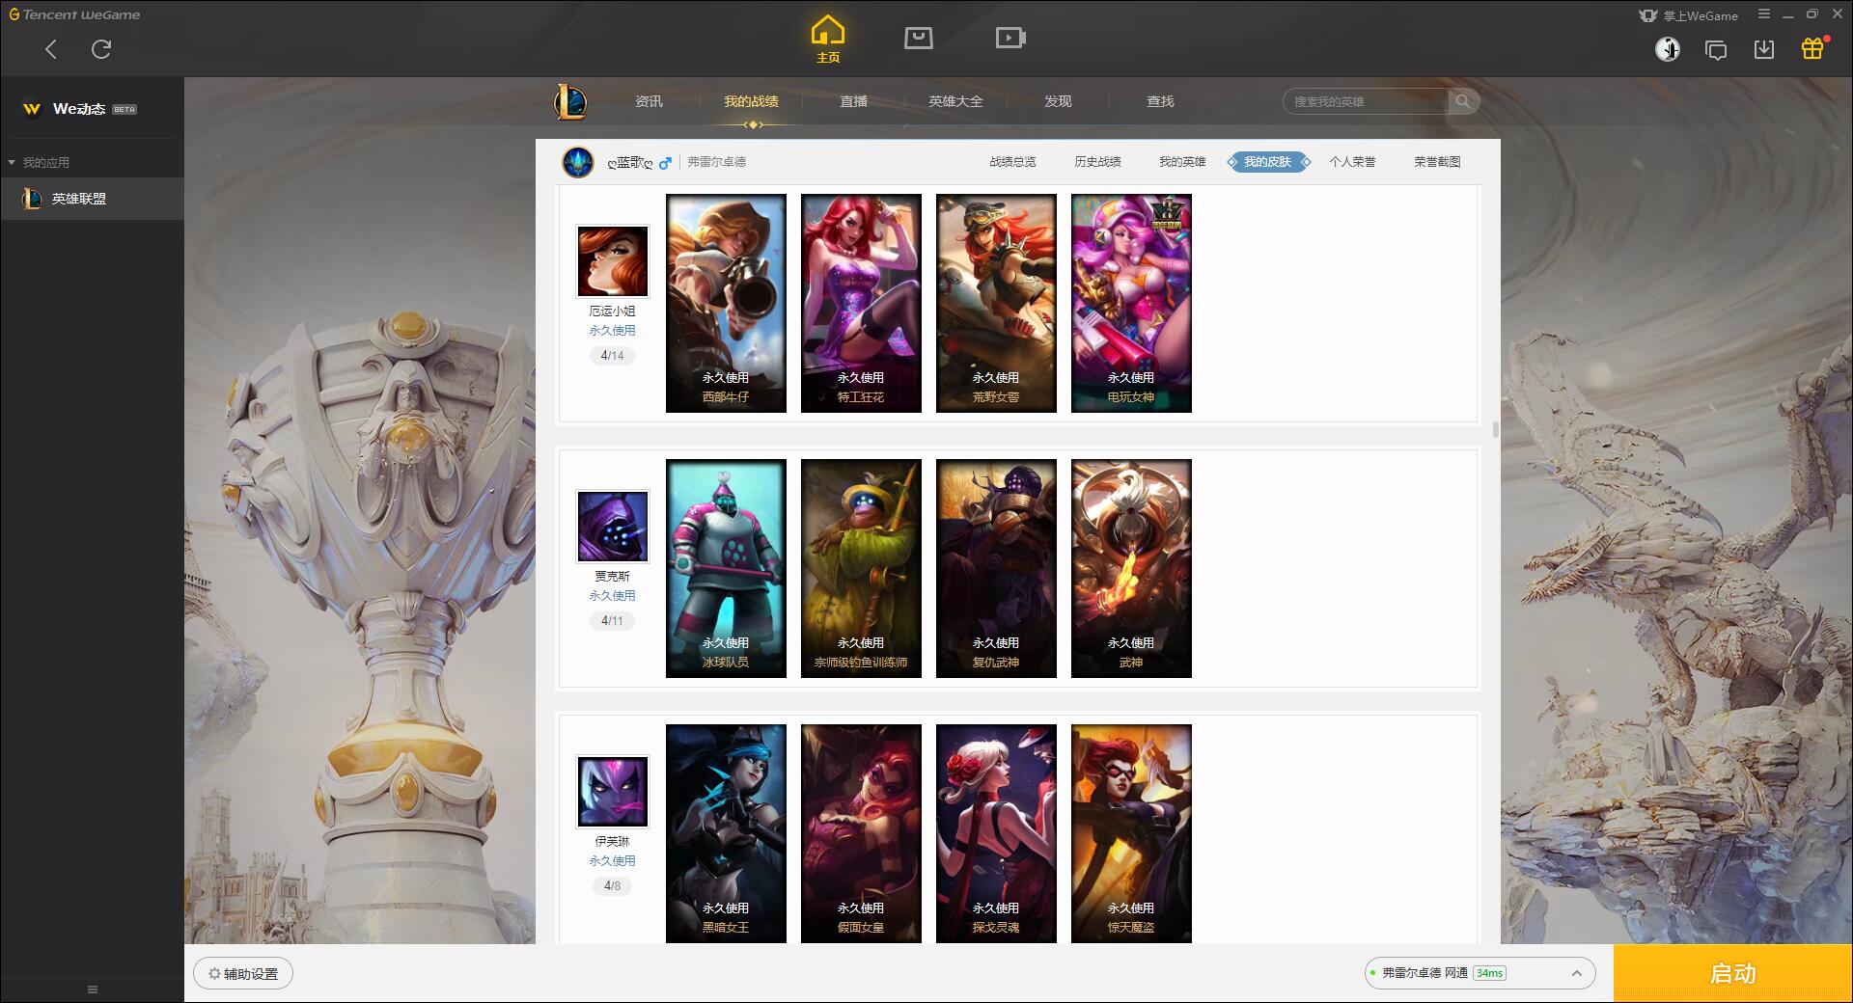Open the 武神 skin thumbnail

coord(1131,568)
